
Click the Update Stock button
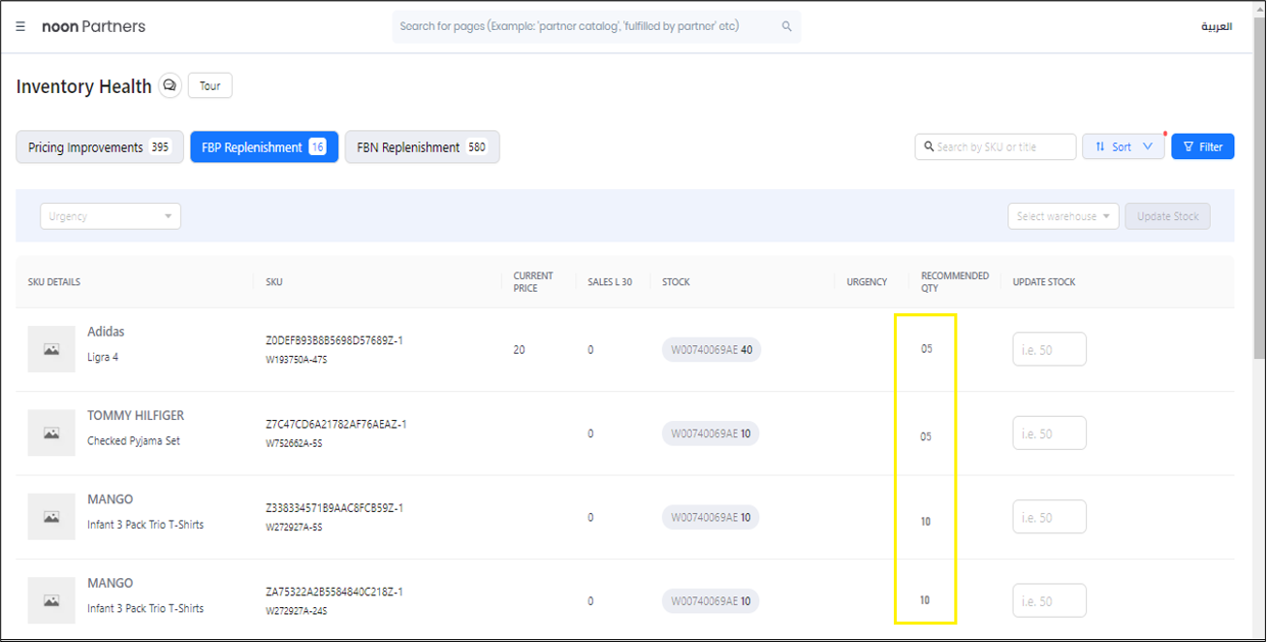[1167, 216]
